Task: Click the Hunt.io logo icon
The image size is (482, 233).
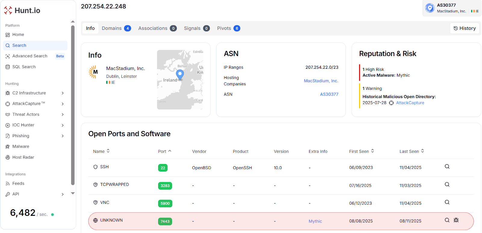Action: (8, 11)
